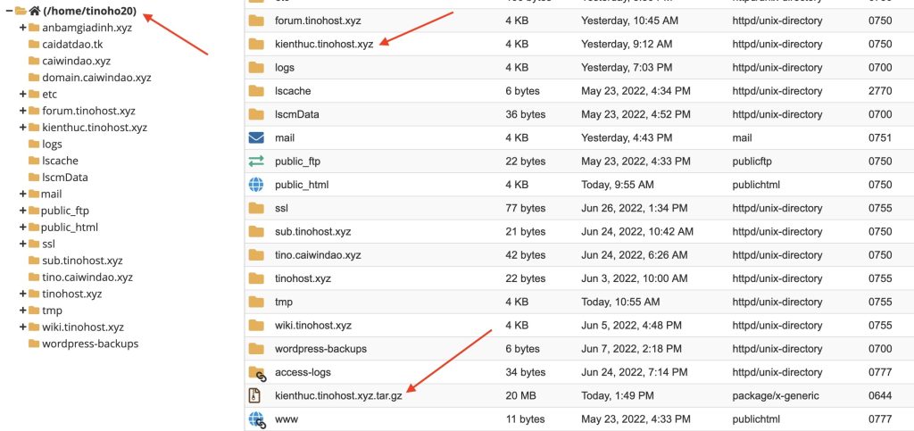914x431 pixels.
Task: Select the forum.tinohost.xyz file name in the list
Action: pyautogui.click(x=318, y=21)
